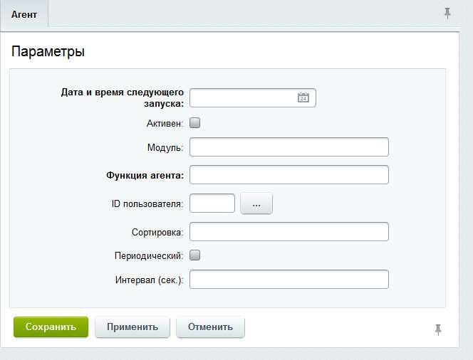Click into the Модуль text field

point(289,147)
